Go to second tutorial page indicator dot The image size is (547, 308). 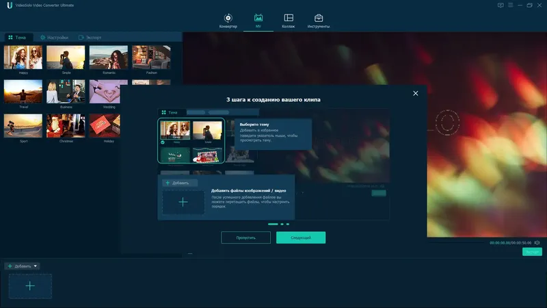(282, 224)
